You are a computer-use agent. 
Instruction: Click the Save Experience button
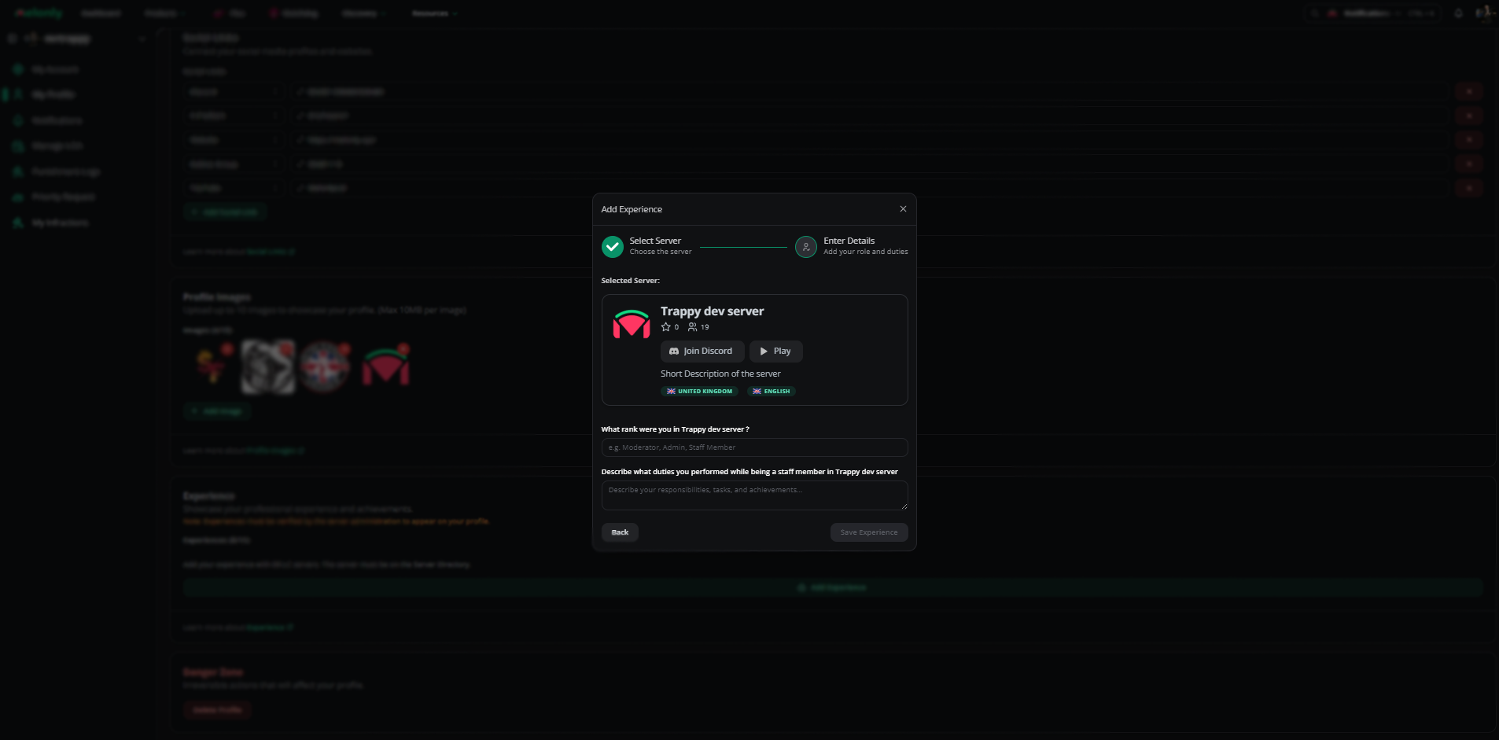(x=869, y=532)
